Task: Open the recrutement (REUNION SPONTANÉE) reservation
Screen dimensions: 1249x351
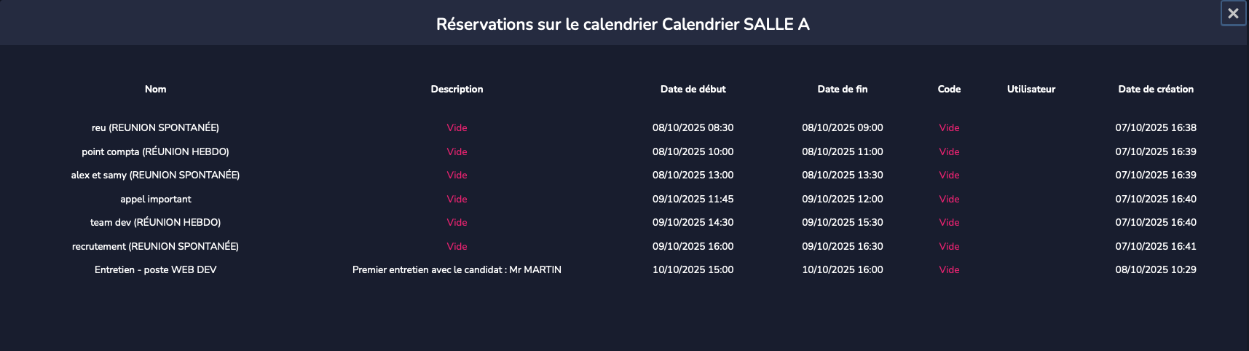Action: [155, 246]
